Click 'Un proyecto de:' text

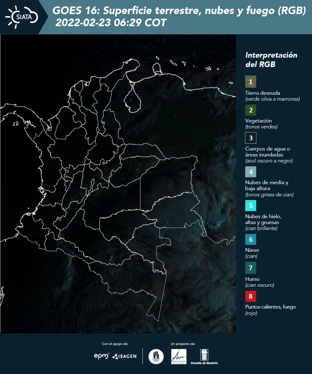coord(183,344)
